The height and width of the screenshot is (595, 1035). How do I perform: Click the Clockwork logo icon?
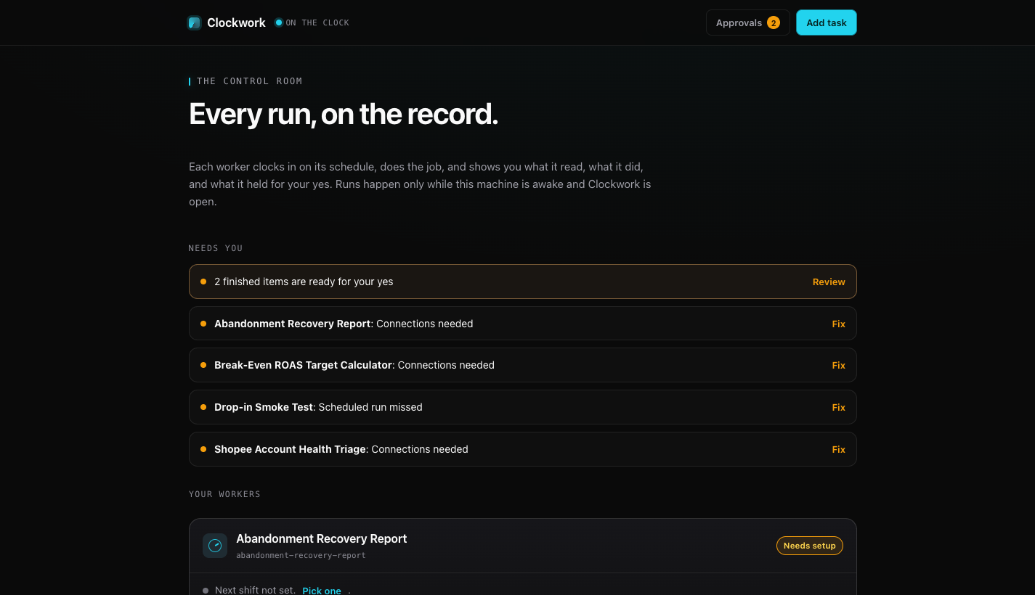point(194,22)
